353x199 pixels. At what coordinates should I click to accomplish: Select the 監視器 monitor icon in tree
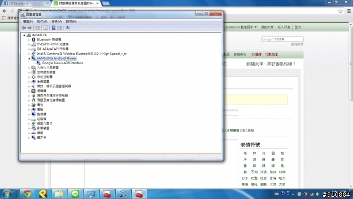coord(34,114)
